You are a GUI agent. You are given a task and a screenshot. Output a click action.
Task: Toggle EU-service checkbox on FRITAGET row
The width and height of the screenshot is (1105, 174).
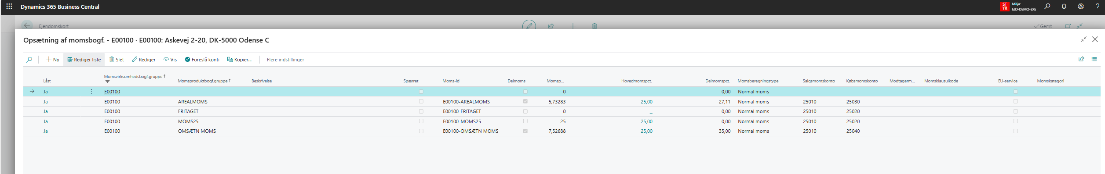(x=1015, y=111)
